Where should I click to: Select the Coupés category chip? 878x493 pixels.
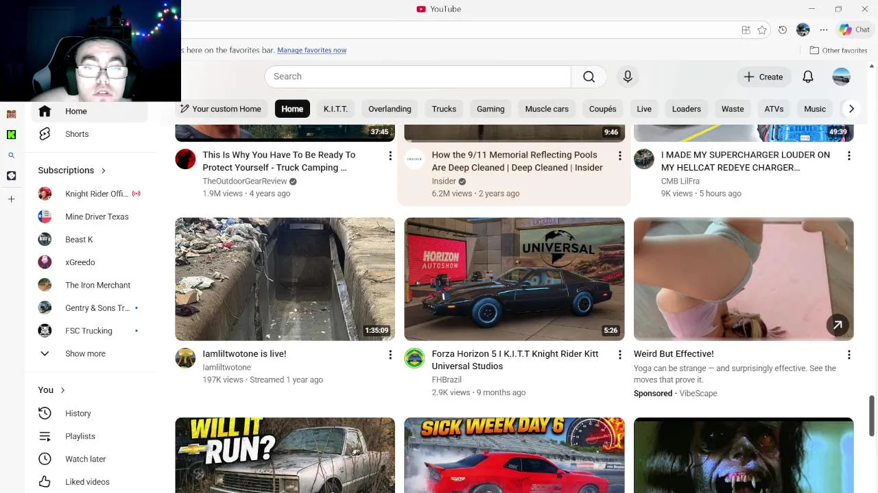click(x=602, y=109)
